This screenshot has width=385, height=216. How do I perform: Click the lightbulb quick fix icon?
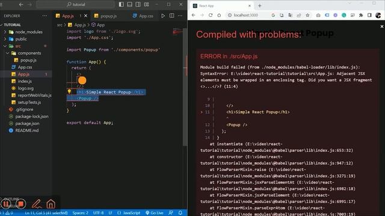click(70, 92)
